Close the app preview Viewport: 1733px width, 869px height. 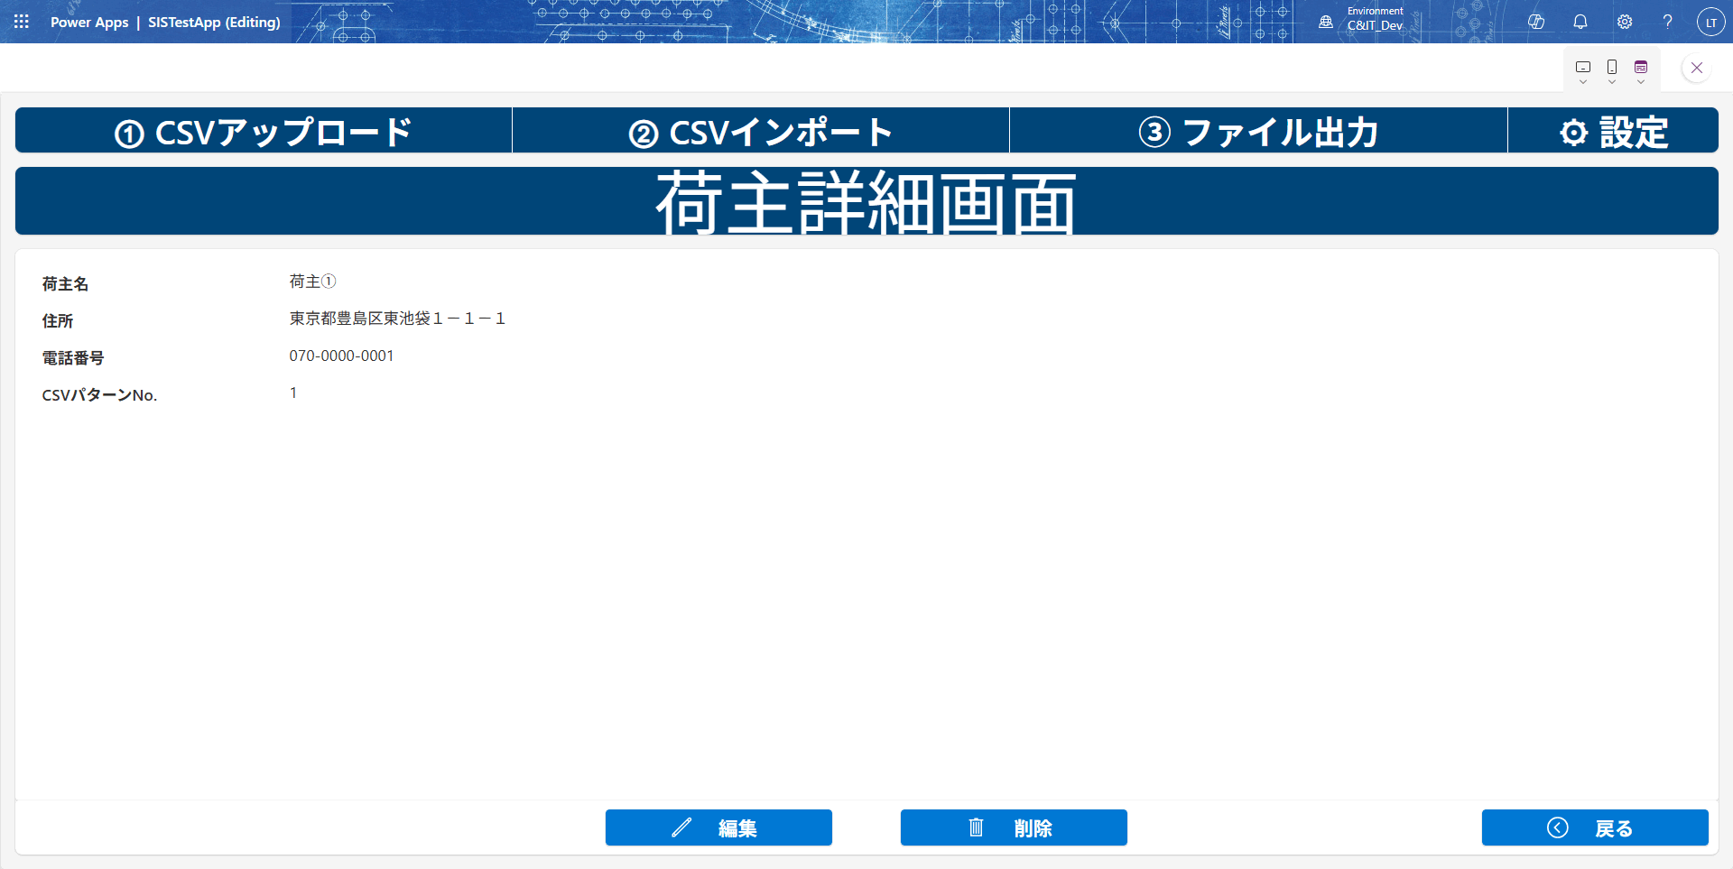point(1697,68)
